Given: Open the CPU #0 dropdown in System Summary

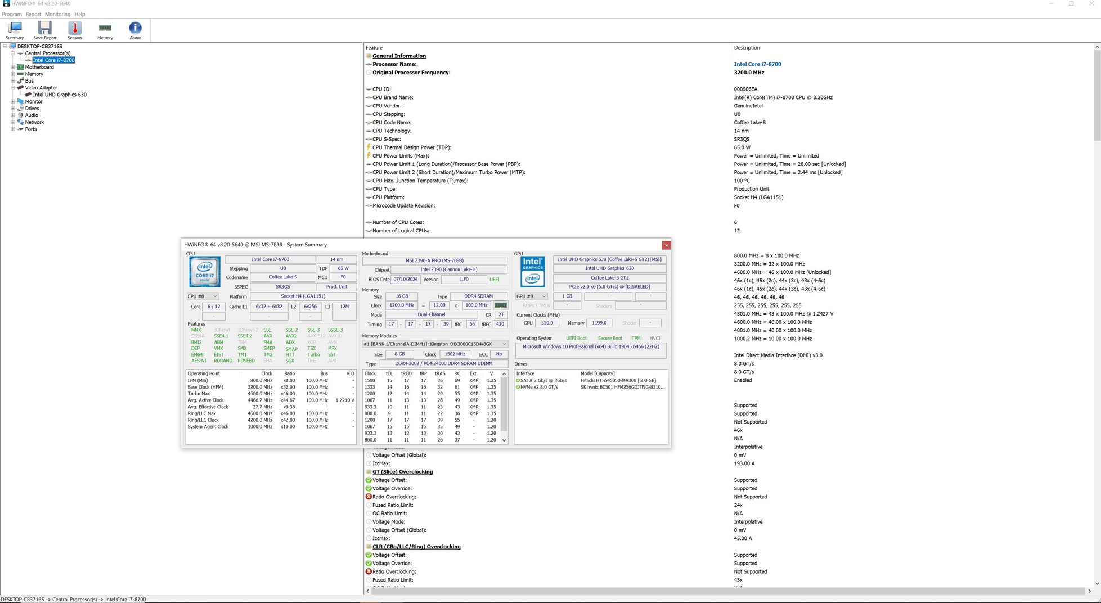Looking at the screenshot, I should coord(203,296).
